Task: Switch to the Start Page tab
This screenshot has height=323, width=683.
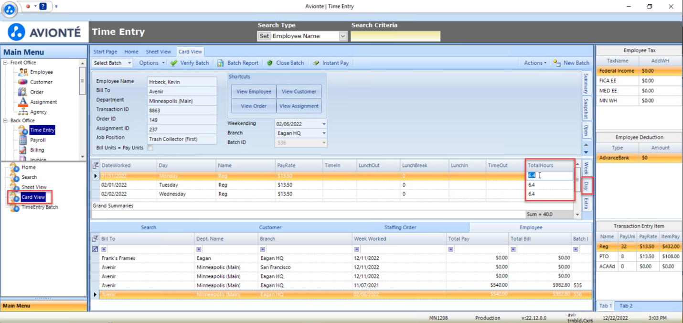Action: (x=105, y=52)
